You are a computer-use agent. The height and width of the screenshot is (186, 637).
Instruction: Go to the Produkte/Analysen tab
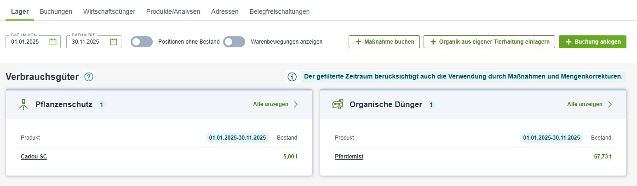click(173, 11)
